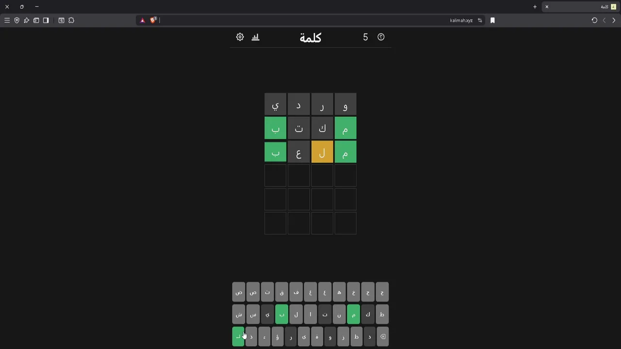Tap the dark و key
Viewport: 621px width, 349px height.
pos(330,336)
